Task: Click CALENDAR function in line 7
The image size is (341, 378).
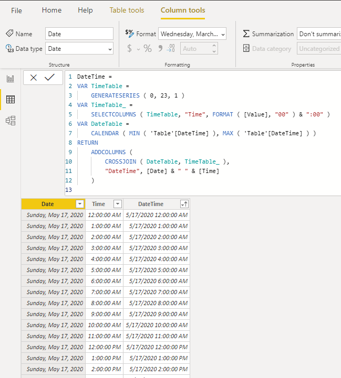Action: click(105, 133)
